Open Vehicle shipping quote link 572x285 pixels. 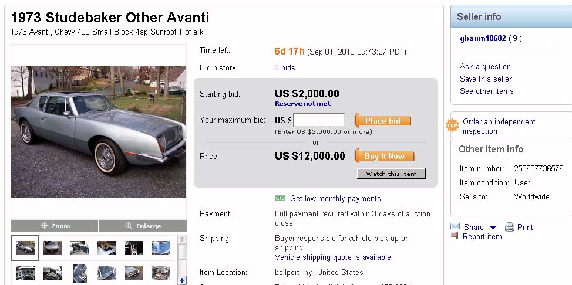334,257
